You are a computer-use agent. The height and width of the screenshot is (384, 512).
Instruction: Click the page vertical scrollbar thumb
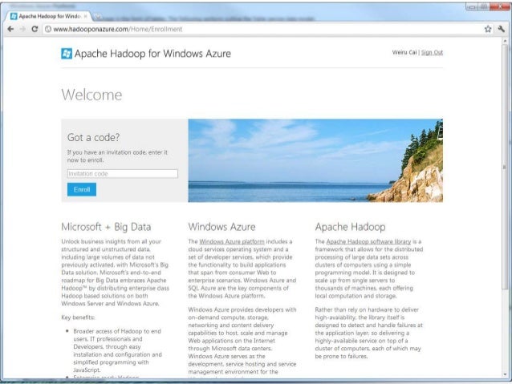[x=505, y=167]
